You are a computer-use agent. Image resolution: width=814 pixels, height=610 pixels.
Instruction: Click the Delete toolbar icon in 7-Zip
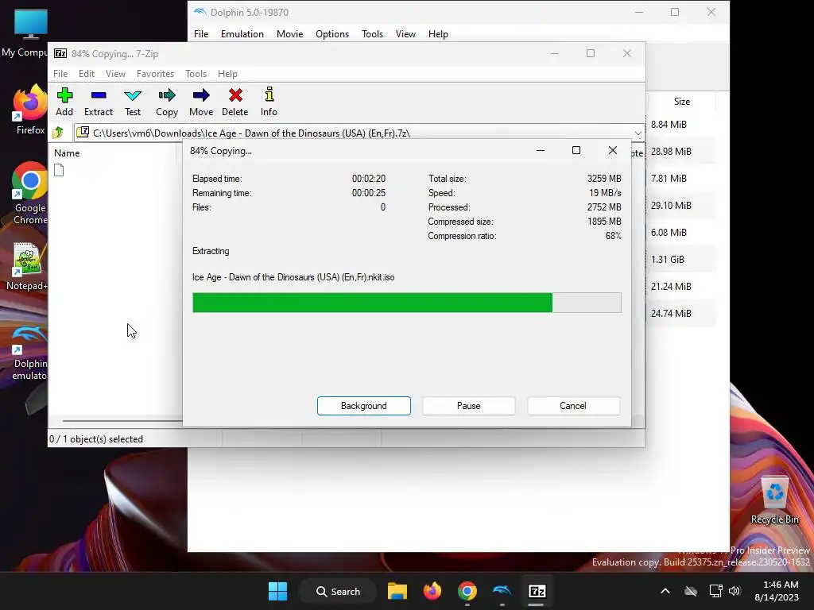point(235,102)
